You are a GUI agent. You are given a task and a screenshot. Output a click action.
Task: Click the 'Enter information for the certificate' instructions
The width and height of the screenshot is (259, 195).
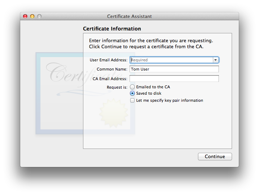151,44
